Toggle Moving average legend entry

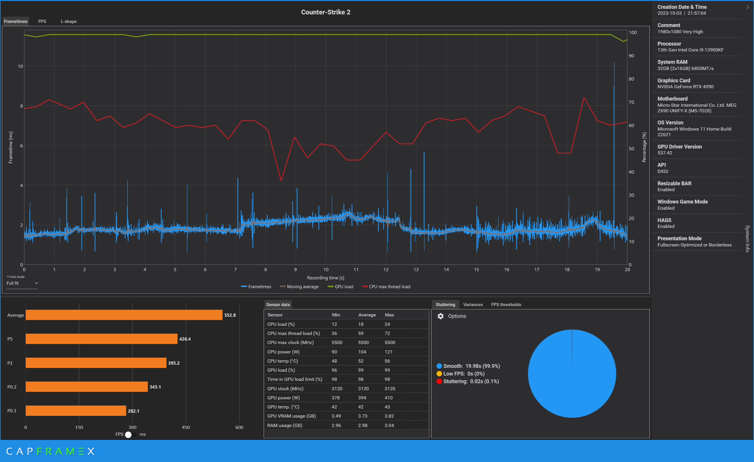[x=299, y=287]
